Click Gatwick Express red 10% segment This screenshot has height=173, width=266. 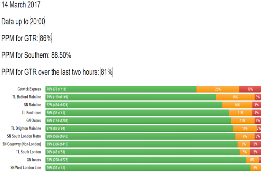coord(250,89)
